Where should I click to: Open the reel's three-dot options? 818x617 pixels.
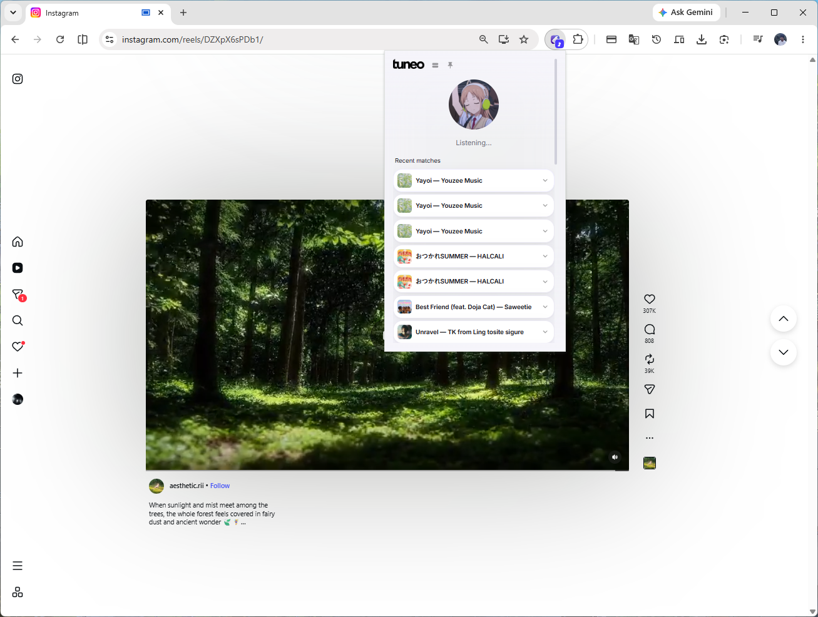point(650,438)
